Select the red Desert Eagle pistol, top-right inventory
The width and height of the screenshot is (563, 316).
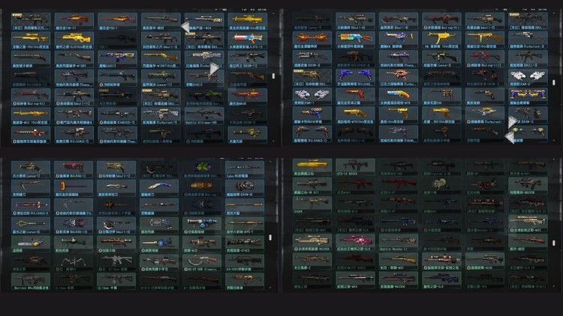355,97
